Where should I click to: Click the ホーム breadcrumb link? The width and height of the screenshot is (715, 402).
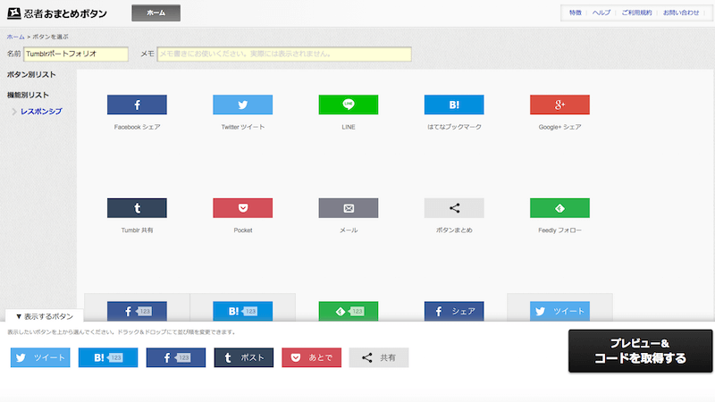tap(15, 37)
